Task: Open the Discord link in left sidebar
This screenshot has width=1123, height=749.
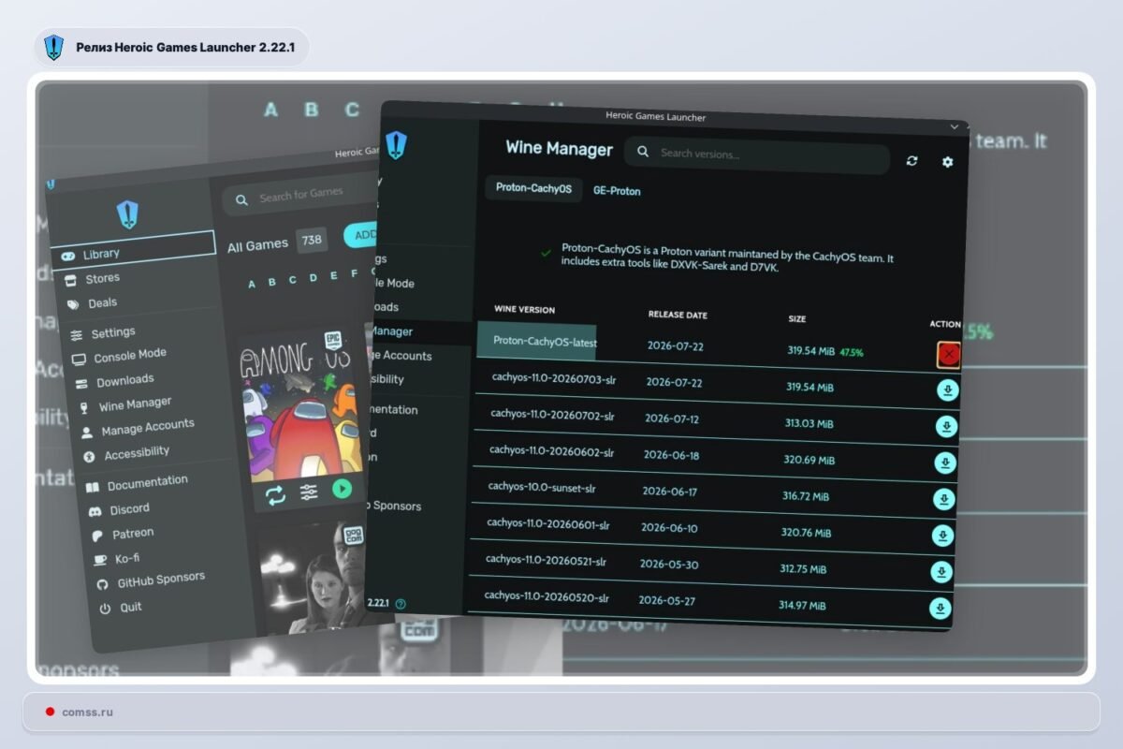Action: point(129,509)
